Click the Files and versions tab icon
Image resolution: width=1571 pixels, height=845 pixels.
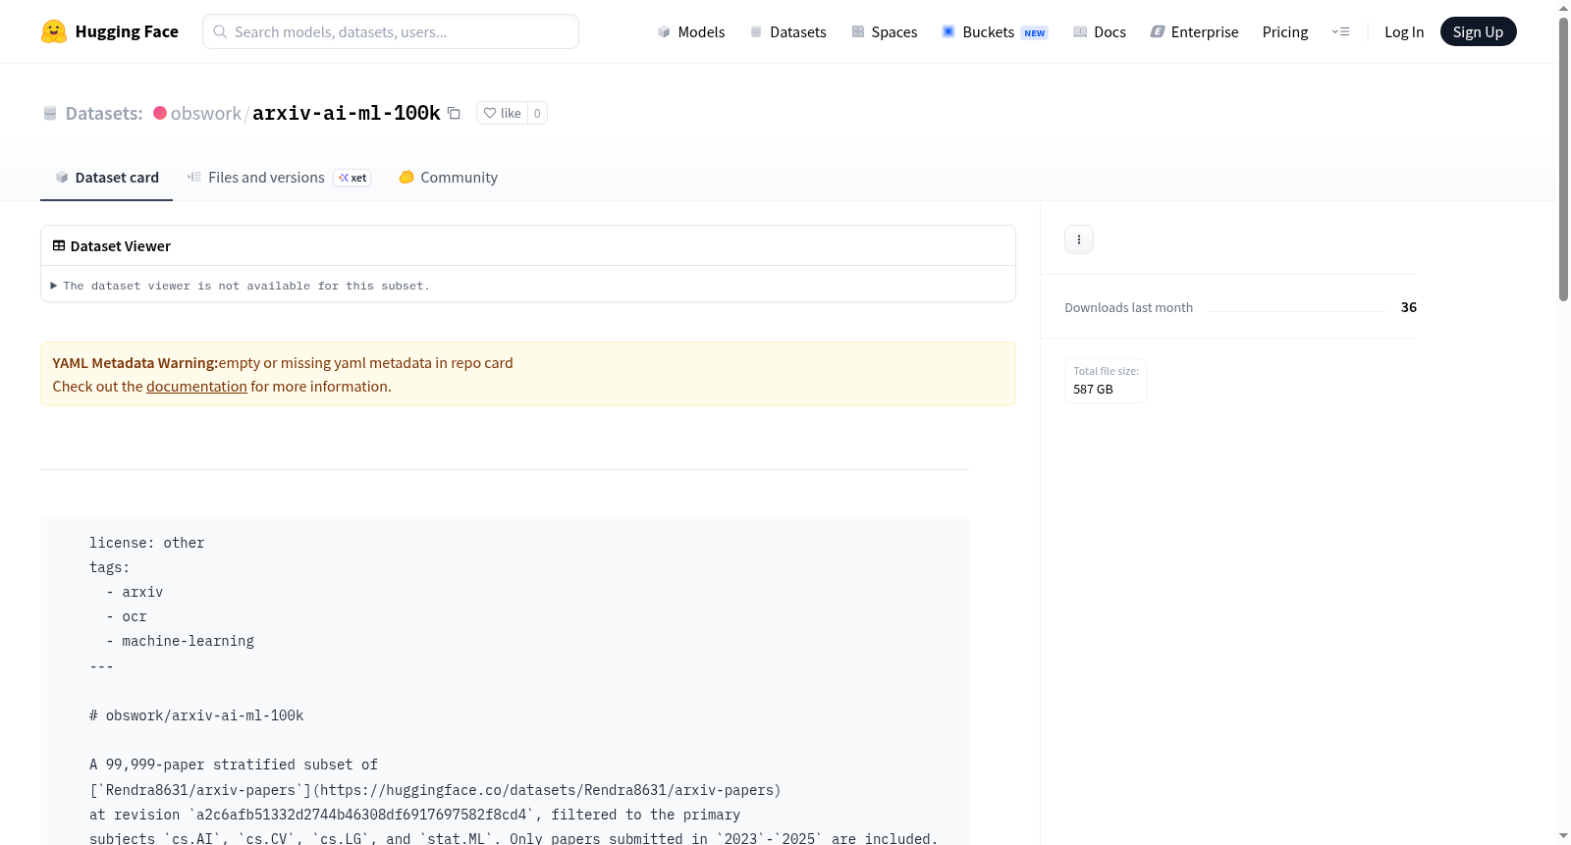coord(194,177)
